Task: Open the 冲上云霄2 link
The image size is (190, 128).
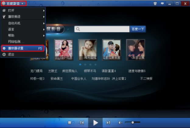Action: (119, 79)
